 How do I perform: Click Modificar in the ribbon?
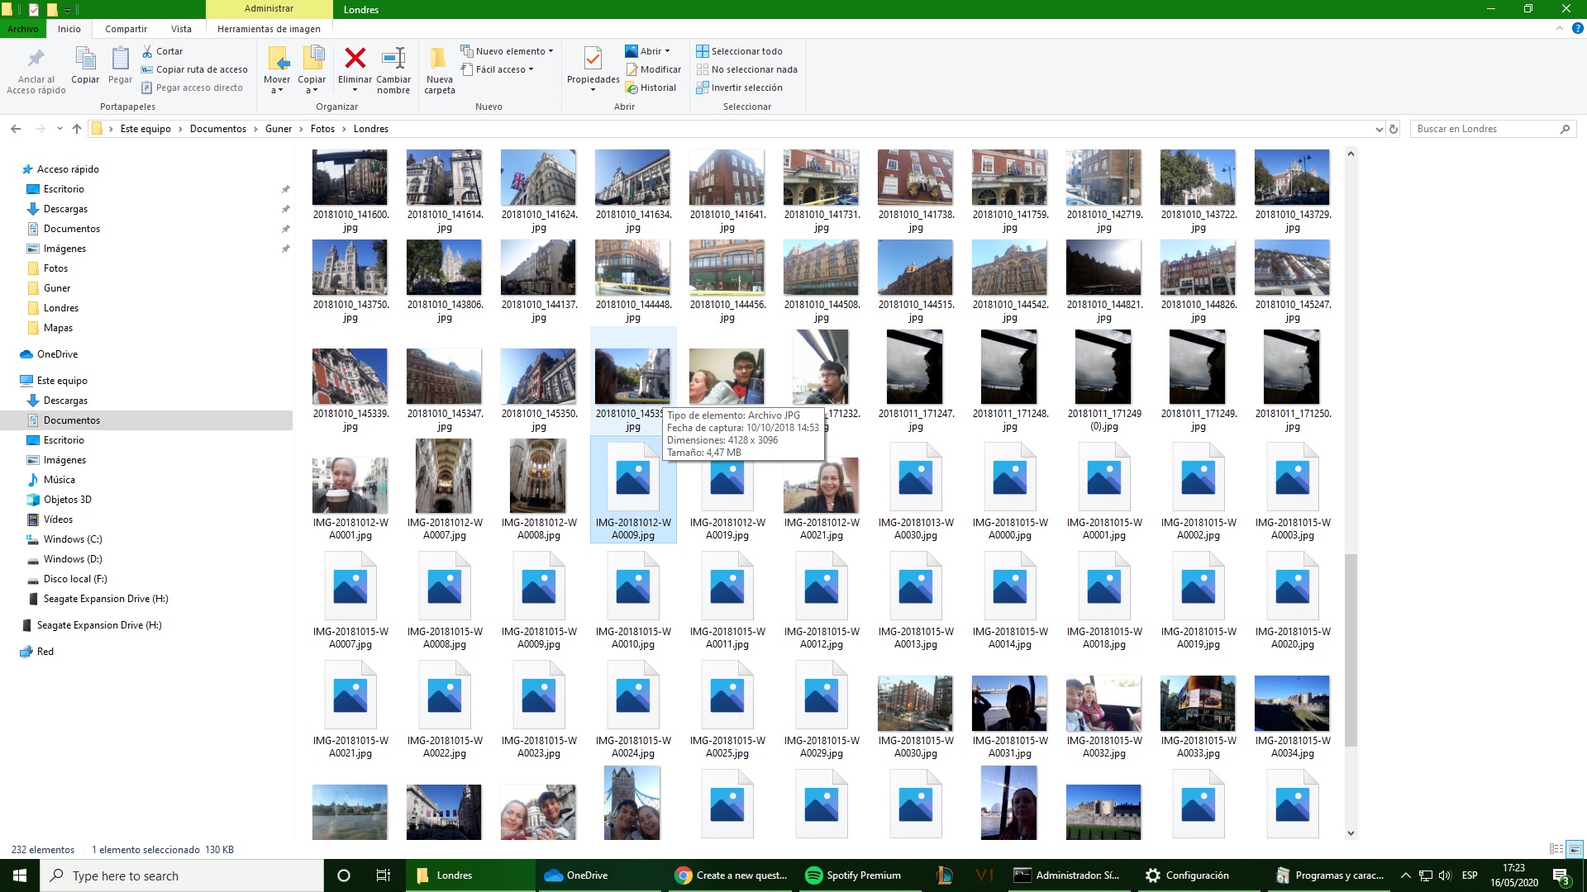(653, 69)
